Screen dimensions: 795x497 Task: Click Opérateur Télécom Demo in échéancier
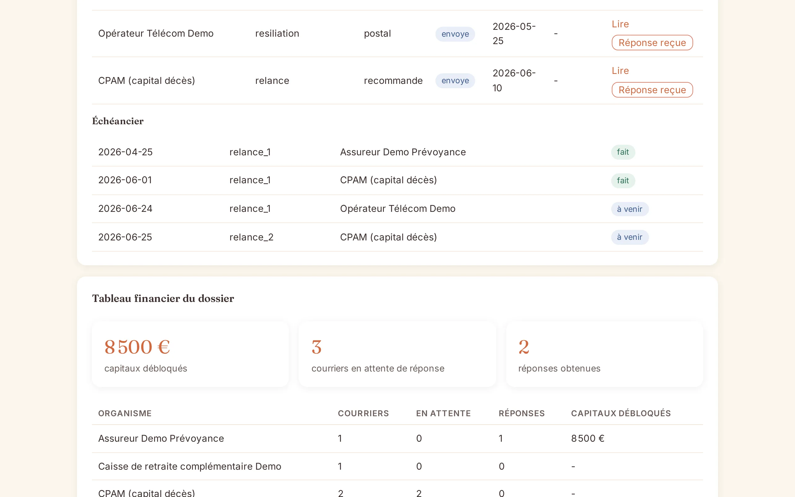click(x=397, y=209)
